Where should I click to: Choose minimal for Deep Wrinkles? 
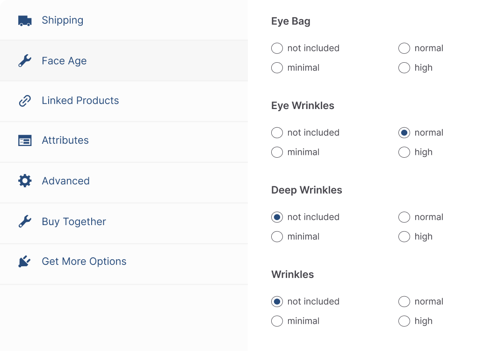click(277, 237)
